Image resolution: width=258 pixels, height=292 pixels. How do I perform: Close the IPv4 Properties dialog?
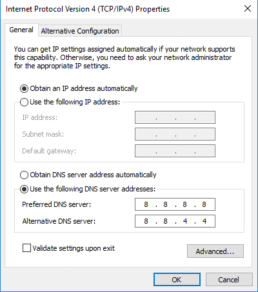coord(248,9)
